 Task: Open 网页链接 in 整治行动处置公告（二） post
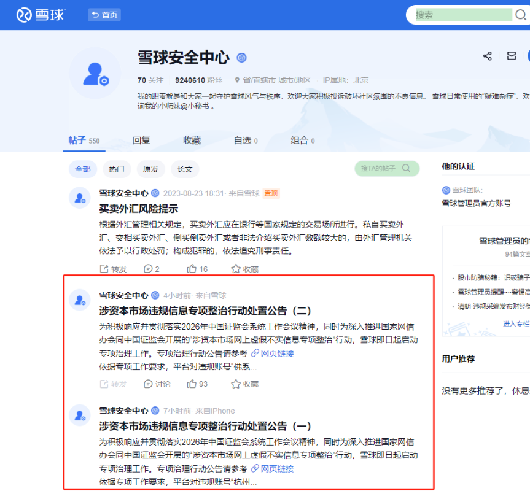coord(273,354)
